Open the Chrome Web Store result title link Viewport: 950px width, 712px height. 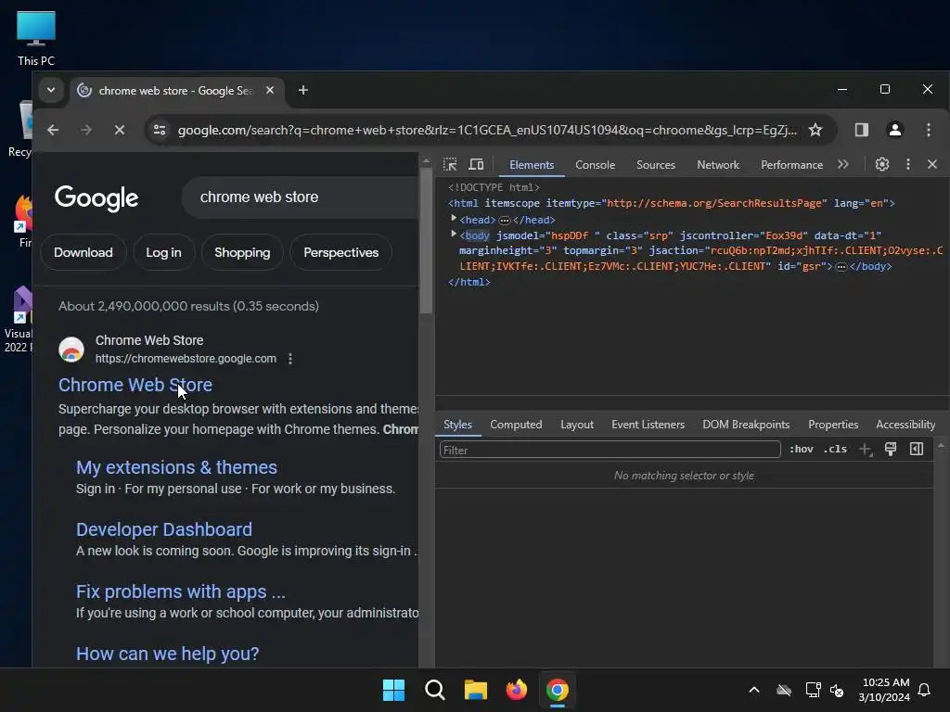point(135,385)
